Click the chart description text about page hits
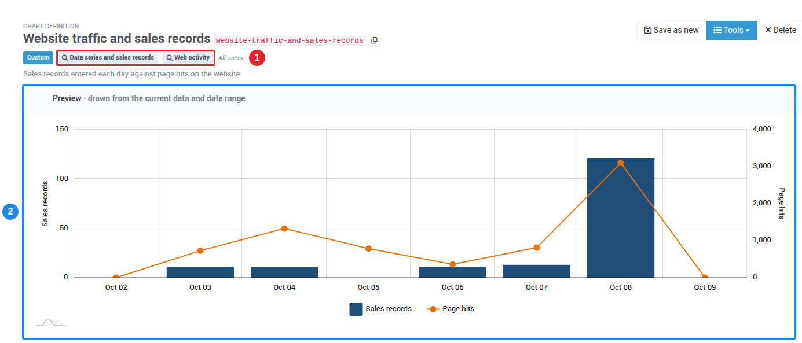Viewport: 802px width, 343px height. [x=131, y=74]
